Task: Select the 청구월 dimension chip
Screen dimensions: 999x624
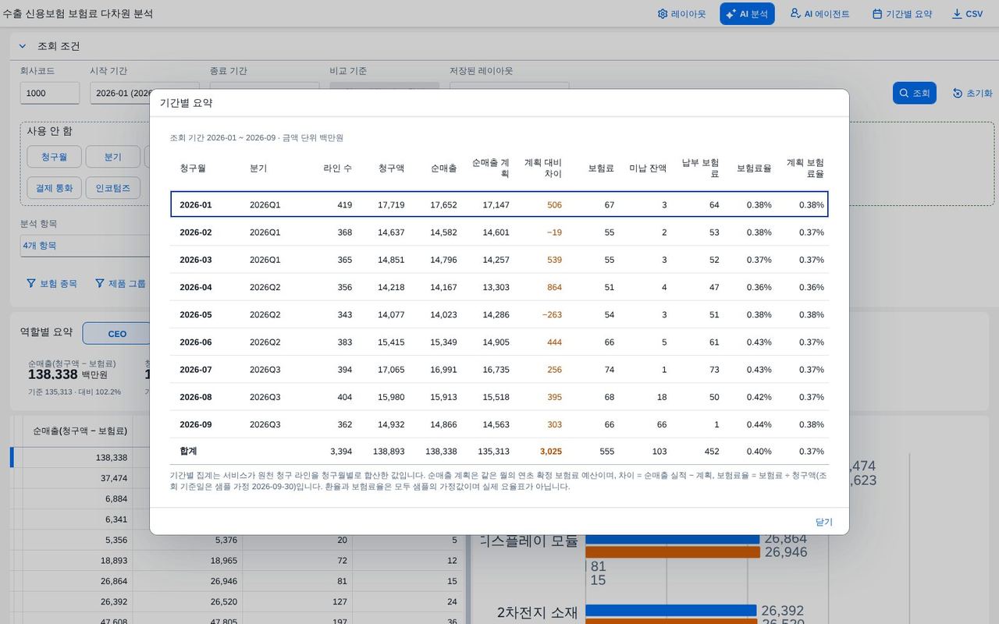Action: (x=54, y=157)
